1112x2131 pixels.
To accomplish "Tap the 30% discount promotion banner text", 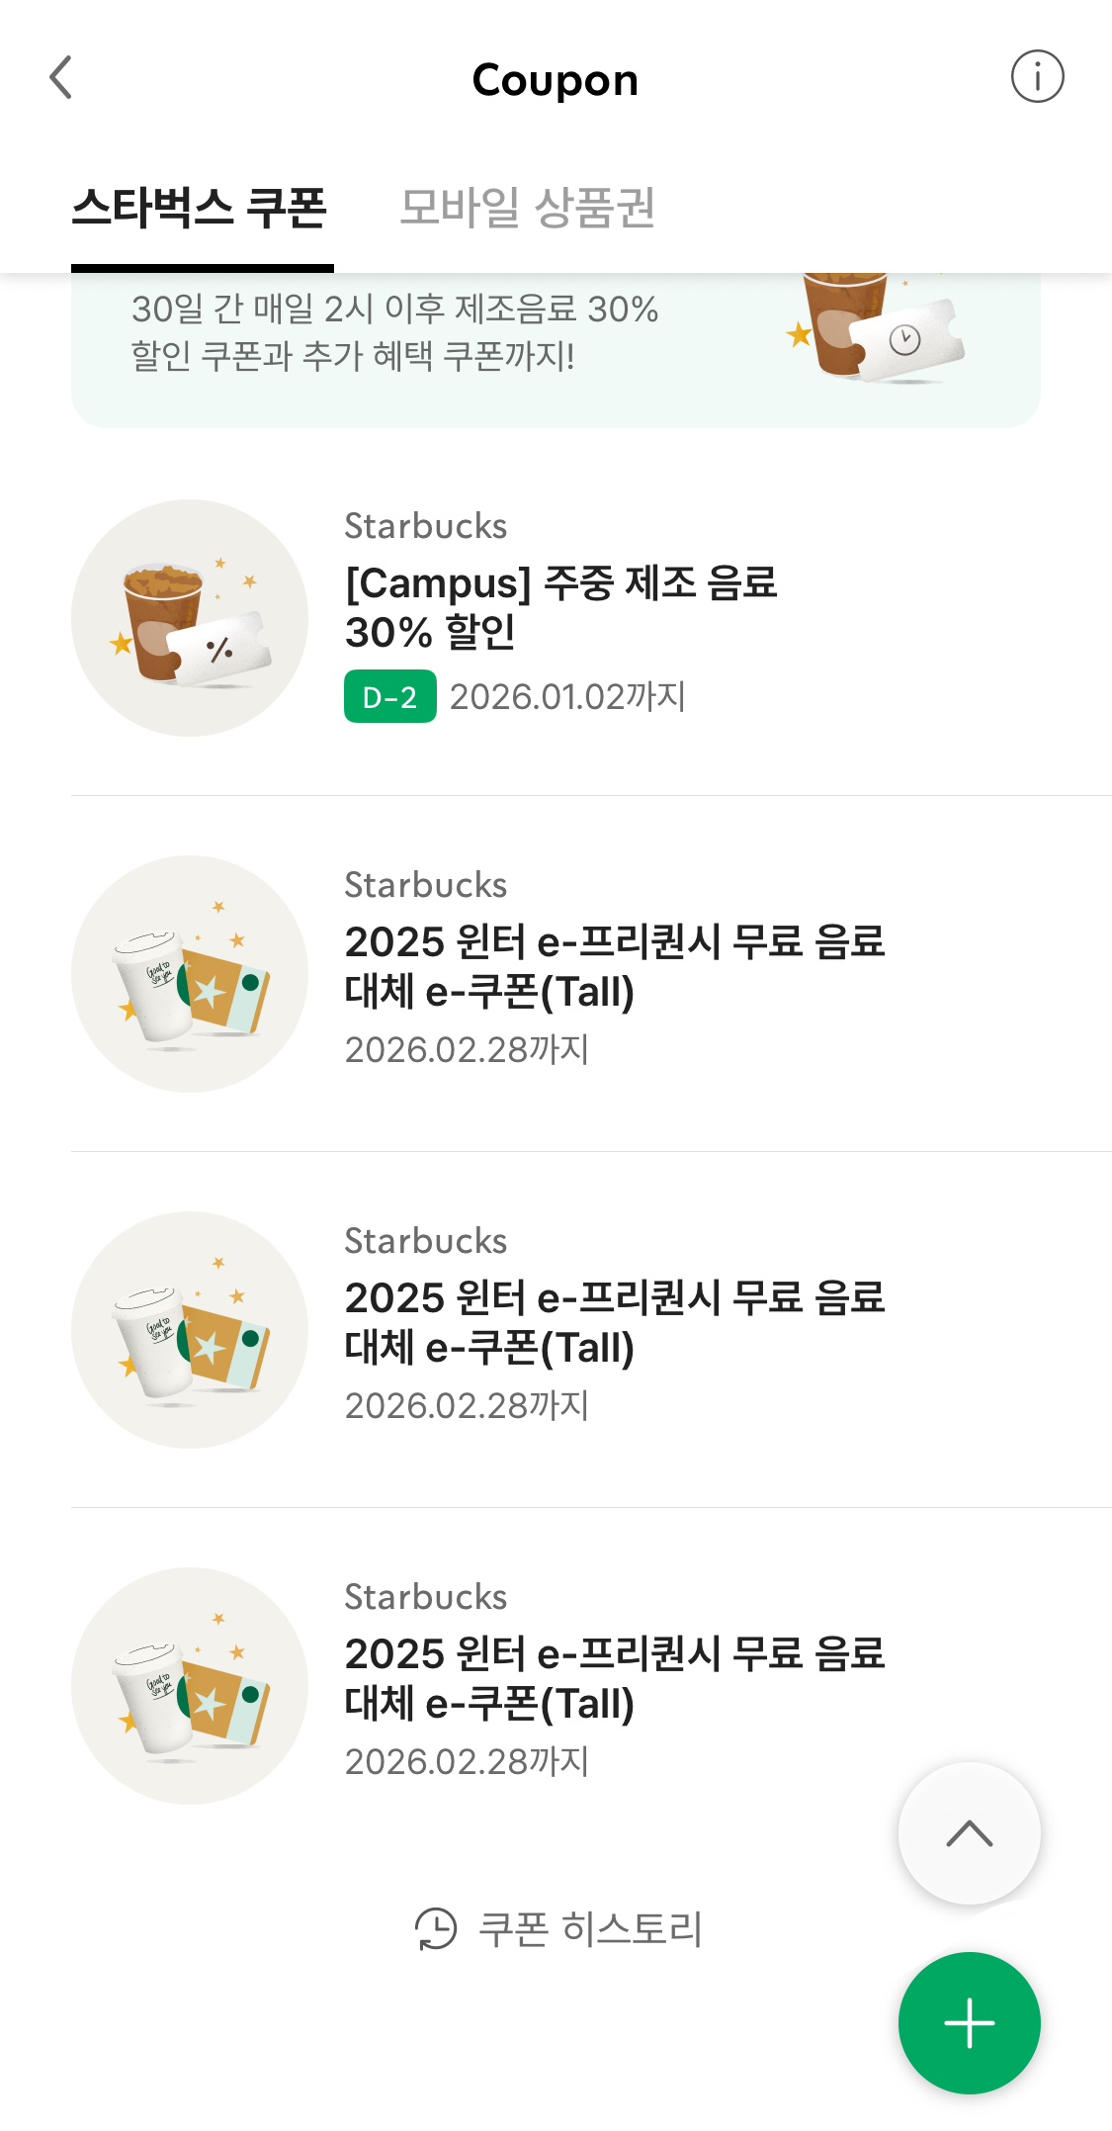I will pos(395,332).
